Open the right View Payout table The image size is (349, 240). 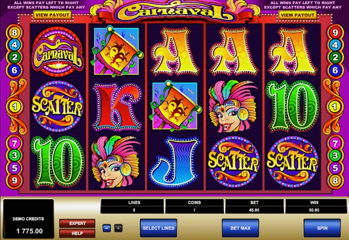(298, 15)
